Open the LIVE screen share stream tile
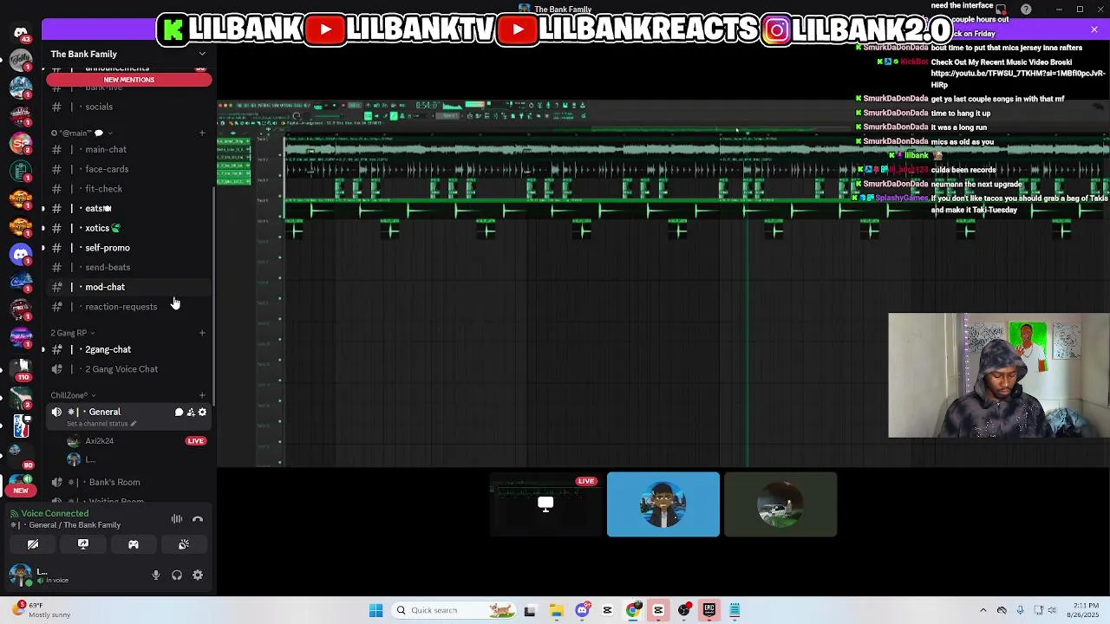Screen dimensions: 1110x624 coord(545,504)
